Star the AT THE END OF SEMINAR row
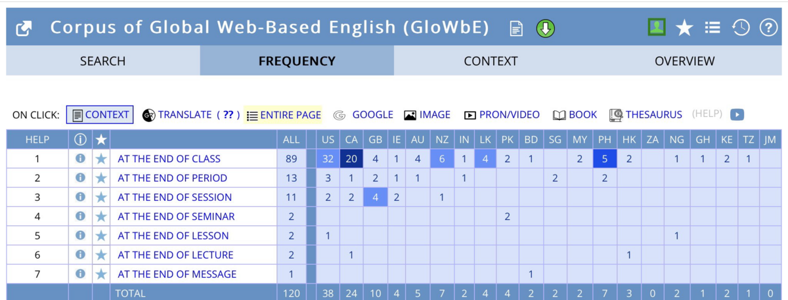This screenshot has width=788, height=300. [101, 216]
